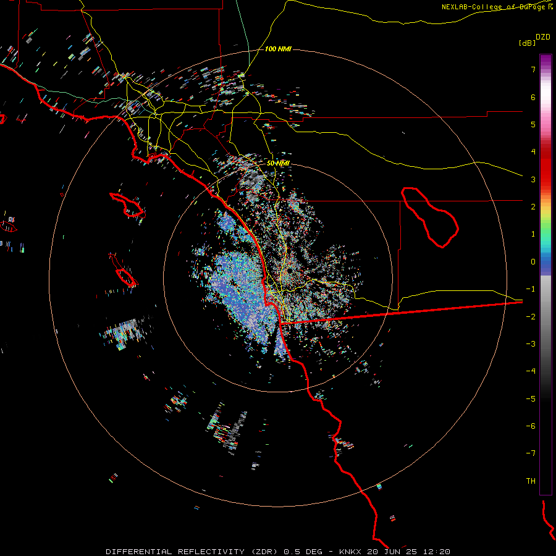The width and height of the screenshot is (556, 556).
Task: Click the scale value 7 on the legend
Action: click(533, 69)
